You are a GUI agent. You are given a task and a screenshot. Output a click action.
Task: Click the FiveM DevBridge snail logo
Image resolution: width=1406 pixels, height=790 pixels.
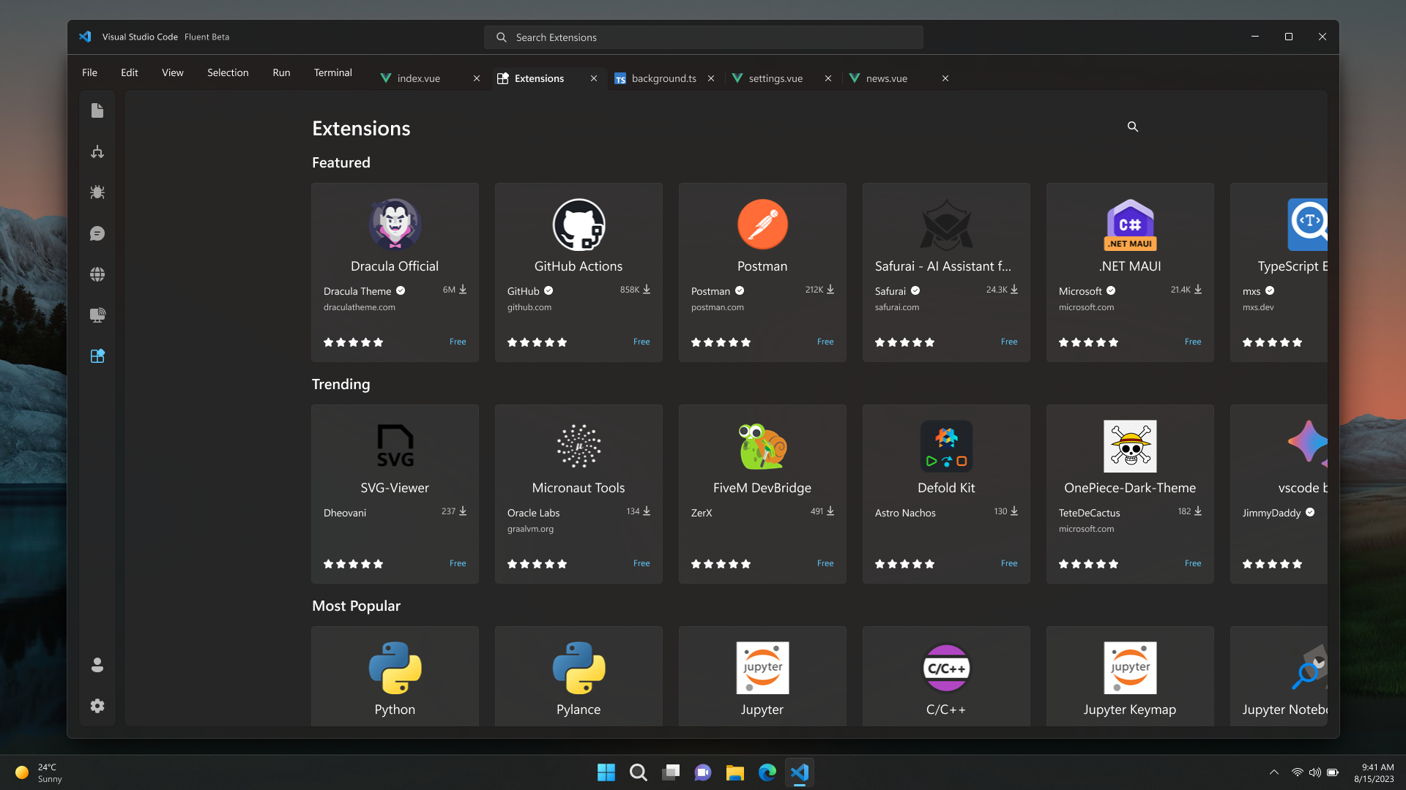762,446
